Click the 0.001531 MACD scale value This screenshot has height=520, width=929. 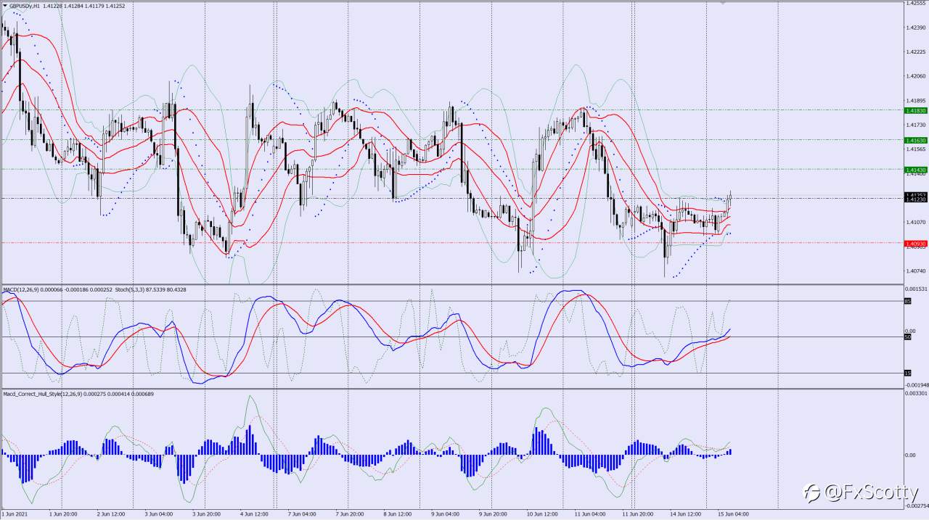pos(917,289)
